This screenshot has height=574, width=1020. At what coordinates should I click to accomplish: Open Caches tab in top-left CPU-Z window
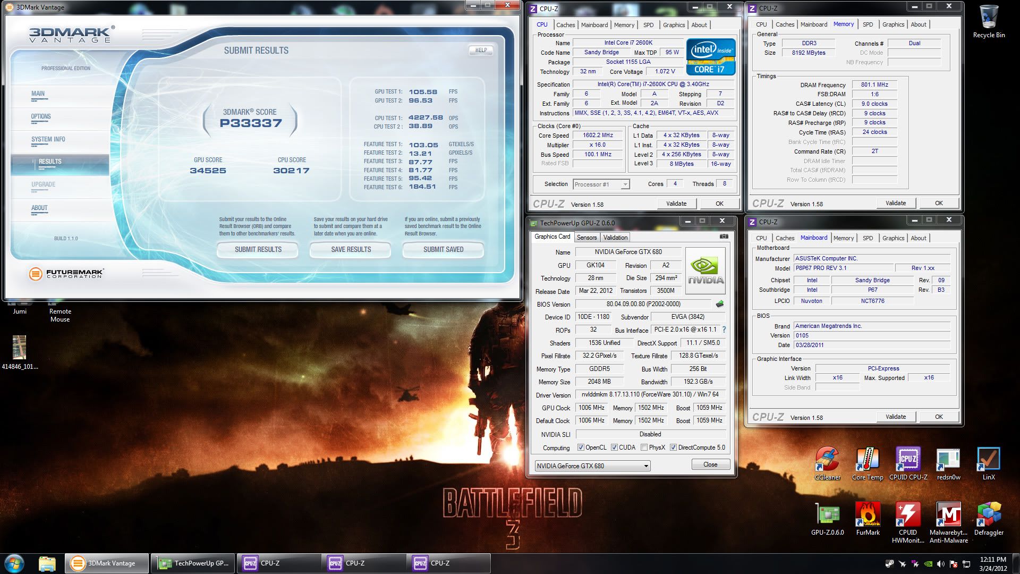pyautogui.click(x=565, y=25)
